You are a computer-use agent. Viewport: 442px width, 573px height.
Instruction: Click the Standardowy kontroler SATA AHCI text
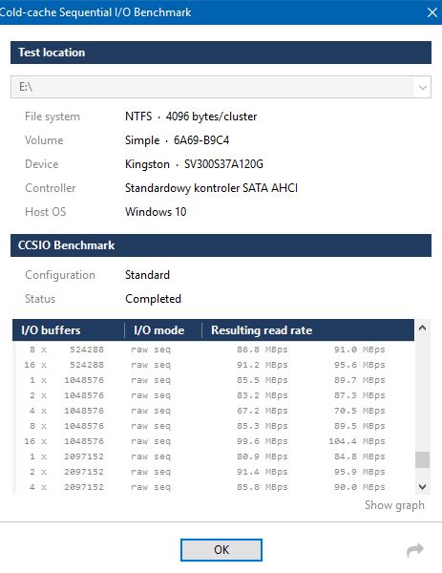(211, 188)
